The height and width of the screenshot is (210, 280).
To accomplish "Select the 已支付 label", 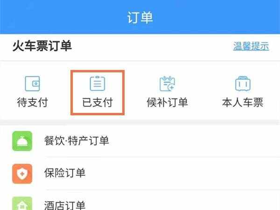I will (98, 103).
